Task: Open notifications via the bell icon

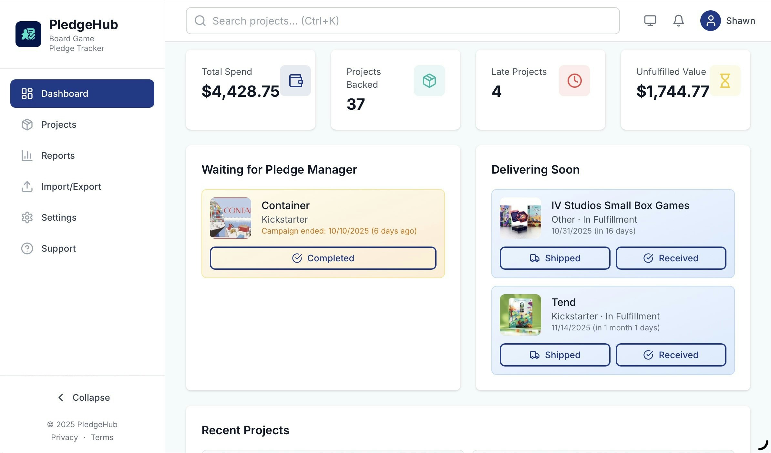Action: [678, 21]
